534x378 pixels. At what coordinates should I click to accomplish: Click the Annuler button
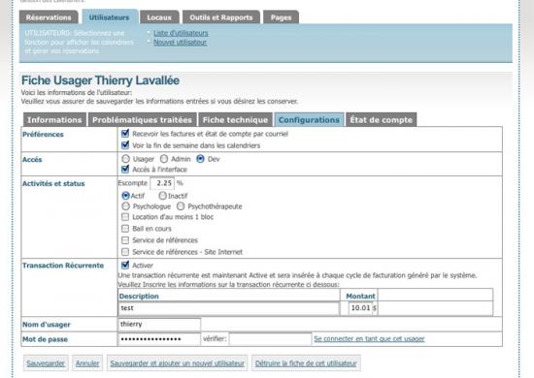[87, 363]
